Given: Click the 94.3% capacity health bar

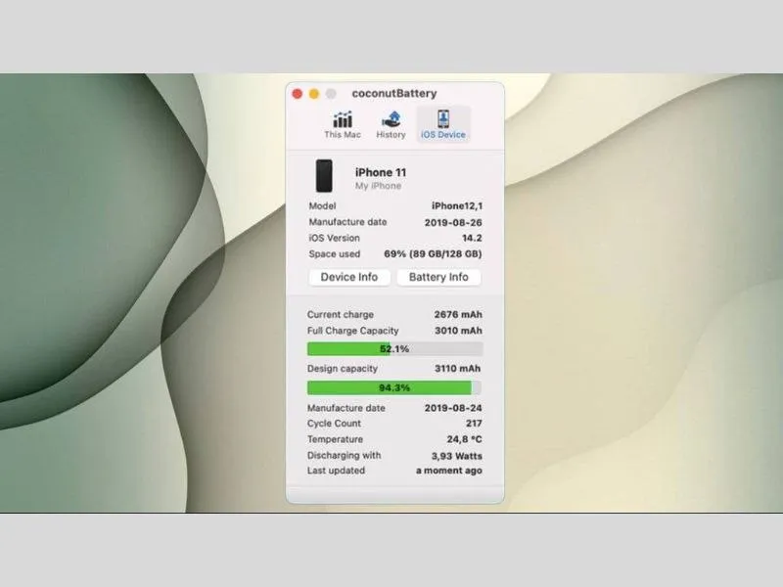Looking at the screenshot, I should pos(394,387).
